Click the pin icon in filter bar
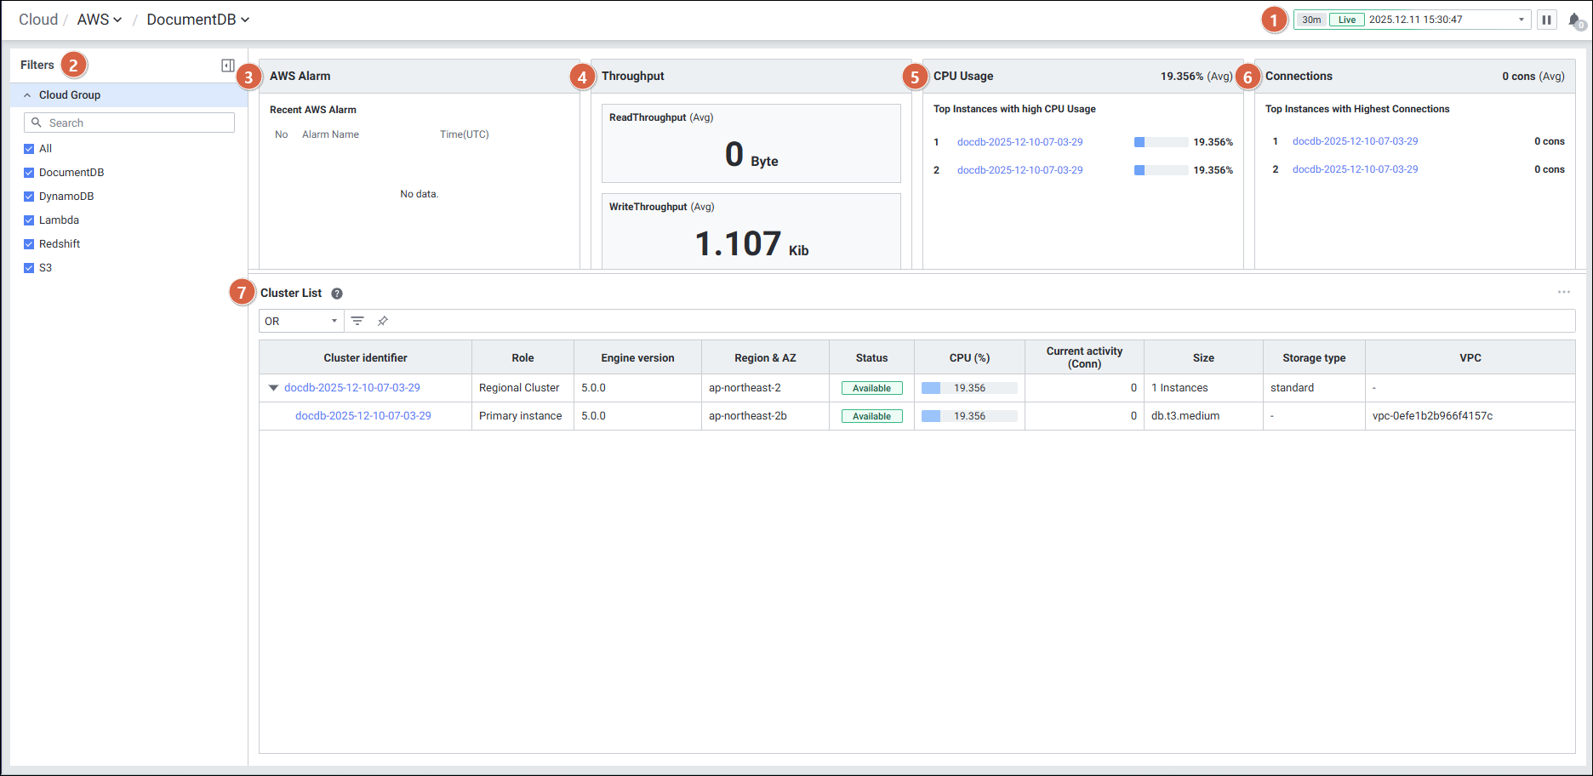 (383, 321)
